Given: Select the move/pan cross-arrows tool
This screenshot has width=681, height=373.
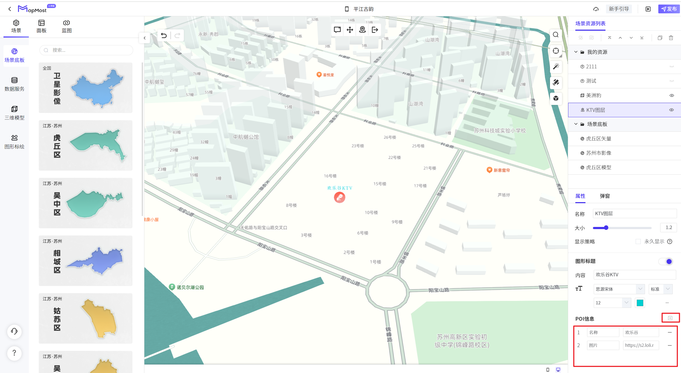Looking at the screenshot, I should click(350, 30).
